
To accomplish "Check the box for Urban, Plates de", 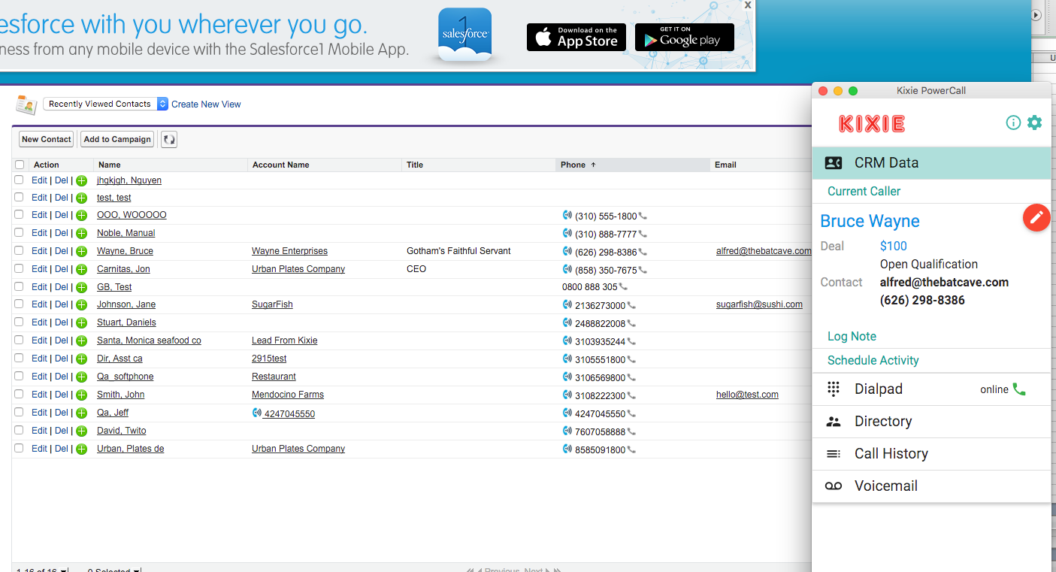I will coord(20,449).
